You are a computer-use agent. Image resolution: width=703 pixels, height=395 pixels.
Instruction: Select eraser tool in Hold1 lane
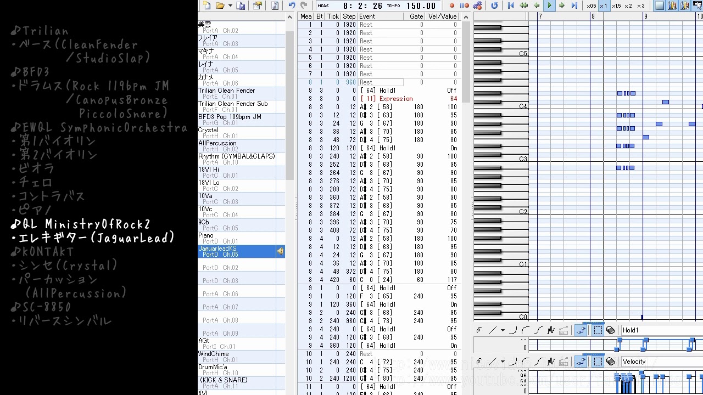[x=610, y=330]
